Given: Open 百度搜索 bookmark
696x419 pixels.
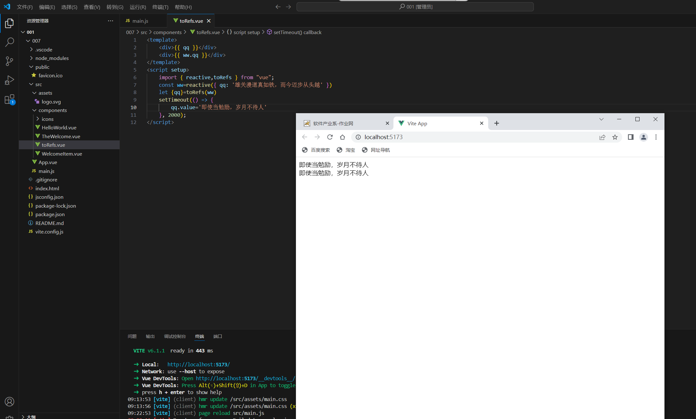Looking at the screenshot, I should 316,150.
